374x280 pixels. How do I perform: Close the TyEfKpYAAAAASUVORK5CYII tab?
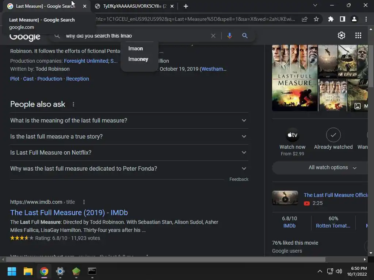pyautogui.click(x=172, y=6)
